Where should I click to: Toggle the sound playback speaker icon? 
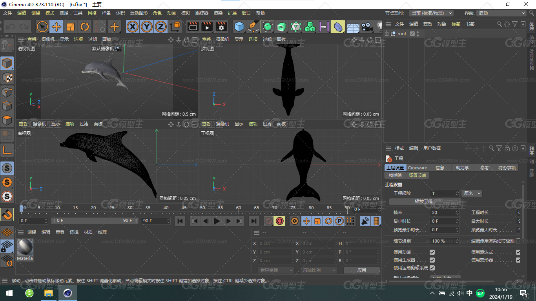click(x=365, y=221)
